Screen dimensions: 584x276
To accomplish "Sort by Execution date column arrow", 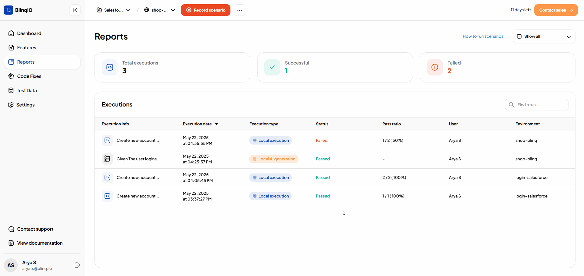I will point(217,124).
